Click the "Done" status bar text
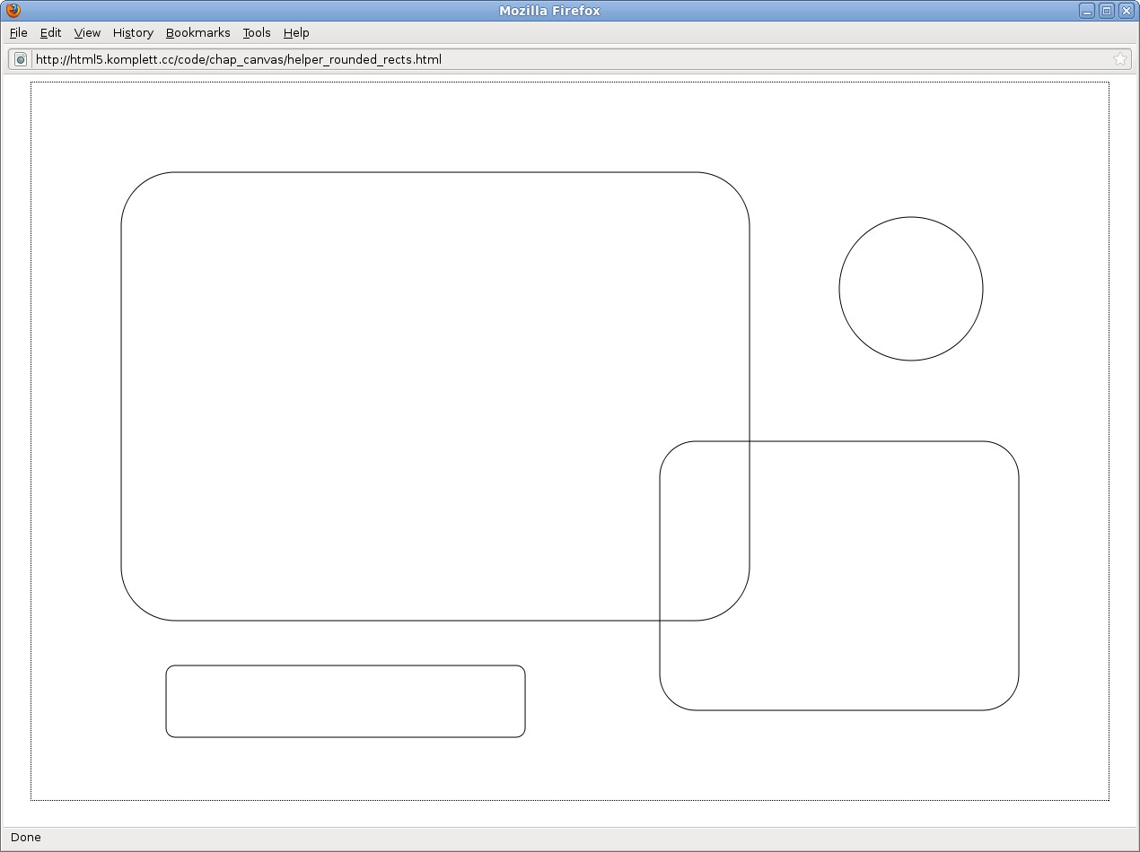The image size is (1140, 852). click(x=26, y=838)
